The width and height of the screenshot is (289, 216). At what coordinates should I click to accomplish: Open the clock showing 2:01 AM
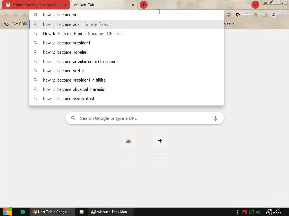click(274, 212)
